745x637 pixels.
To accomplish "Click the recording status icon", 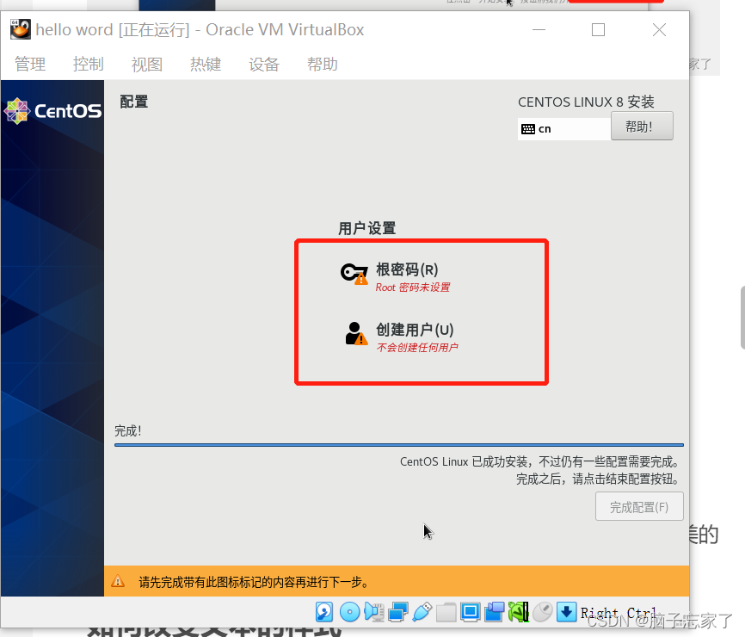I will [x=495, y=612].
